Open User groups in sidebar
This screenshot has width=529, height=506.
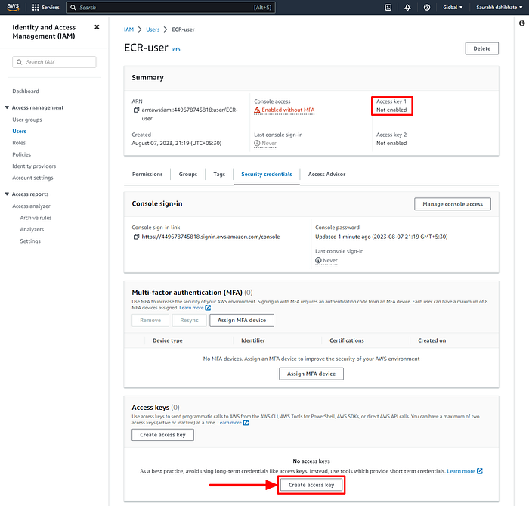click(x=27, y=120)
